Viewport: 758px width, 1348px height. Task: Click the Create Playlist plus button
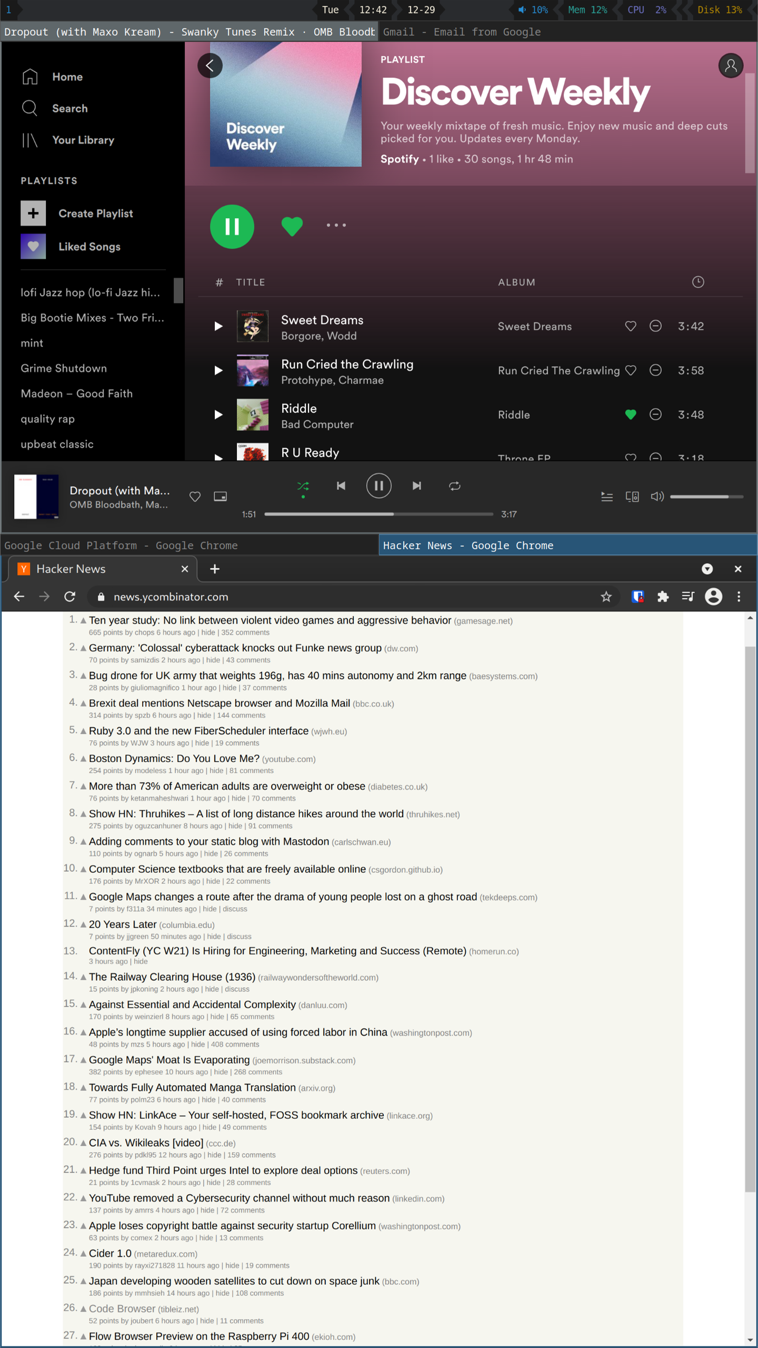(x=33, y=213)
